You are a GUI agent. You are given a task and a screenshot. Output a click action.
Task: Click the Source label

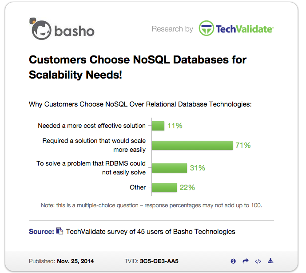pyautogui.click(x=41, y=231)
